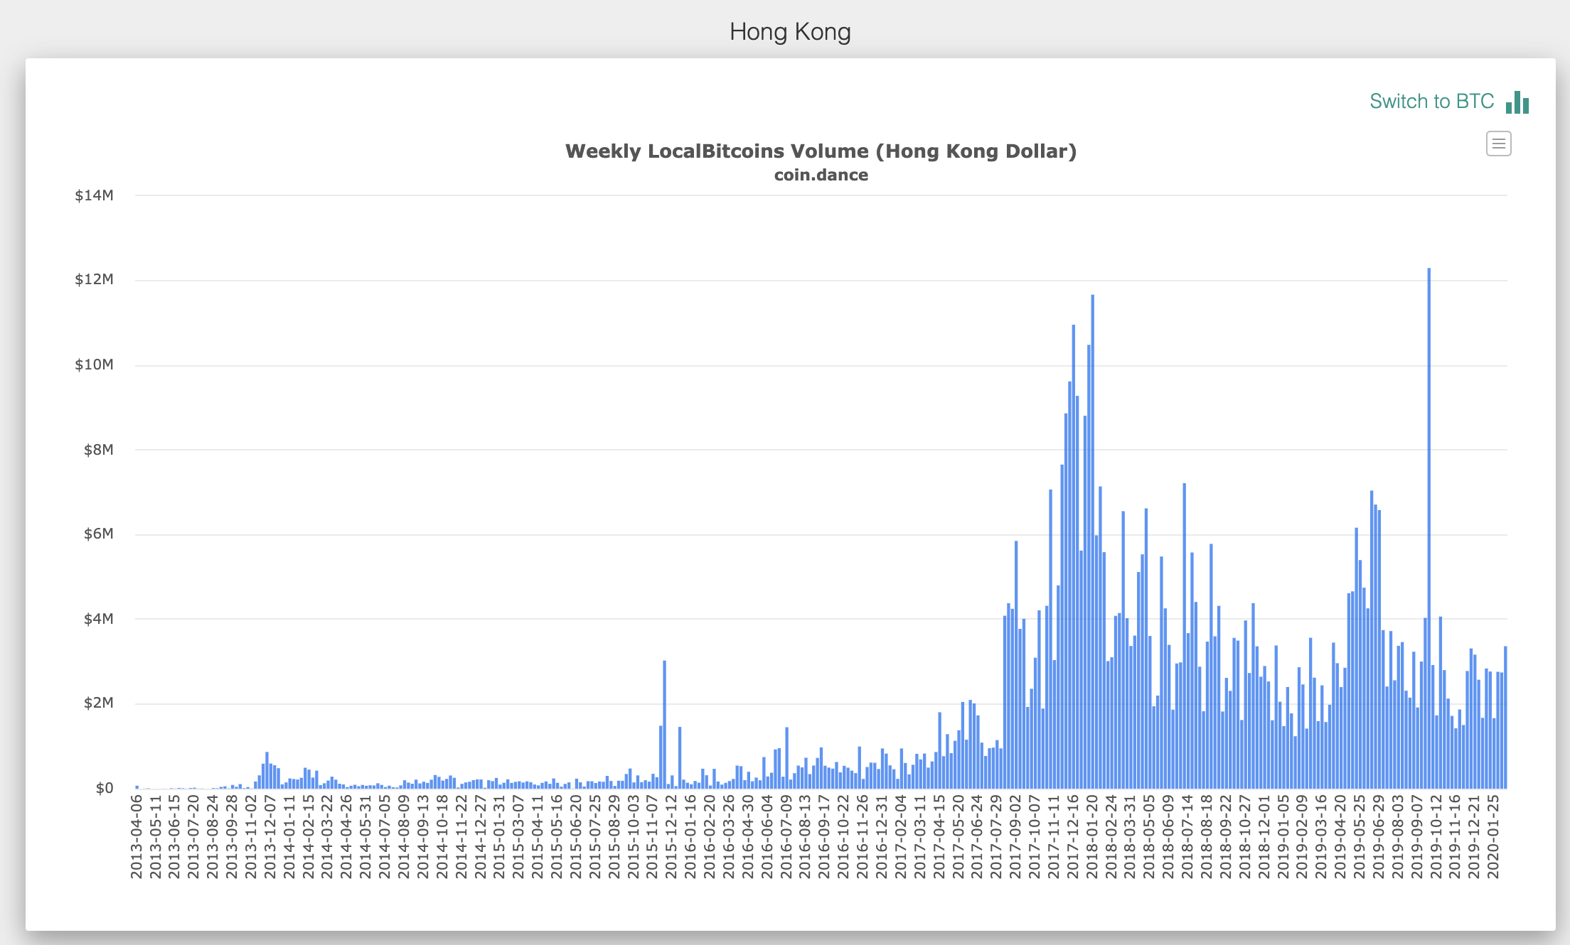Click the 2016-07-09 x-axis date label
This screenshot has width=1570, height=945.
786,837
